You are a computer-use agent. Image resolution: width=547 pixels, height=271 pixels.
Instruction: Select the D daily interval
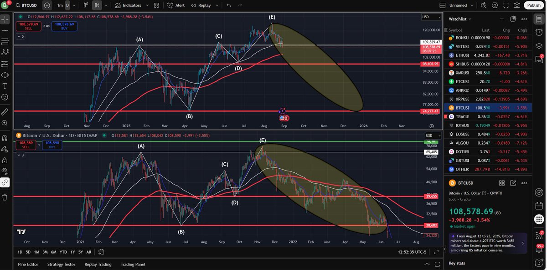click(67, 5)
